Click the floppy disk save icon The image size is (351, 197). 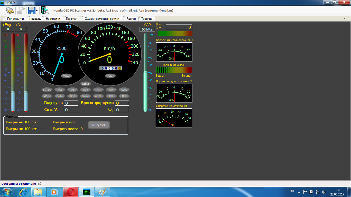pyautogui.click(x=31, y=11)
